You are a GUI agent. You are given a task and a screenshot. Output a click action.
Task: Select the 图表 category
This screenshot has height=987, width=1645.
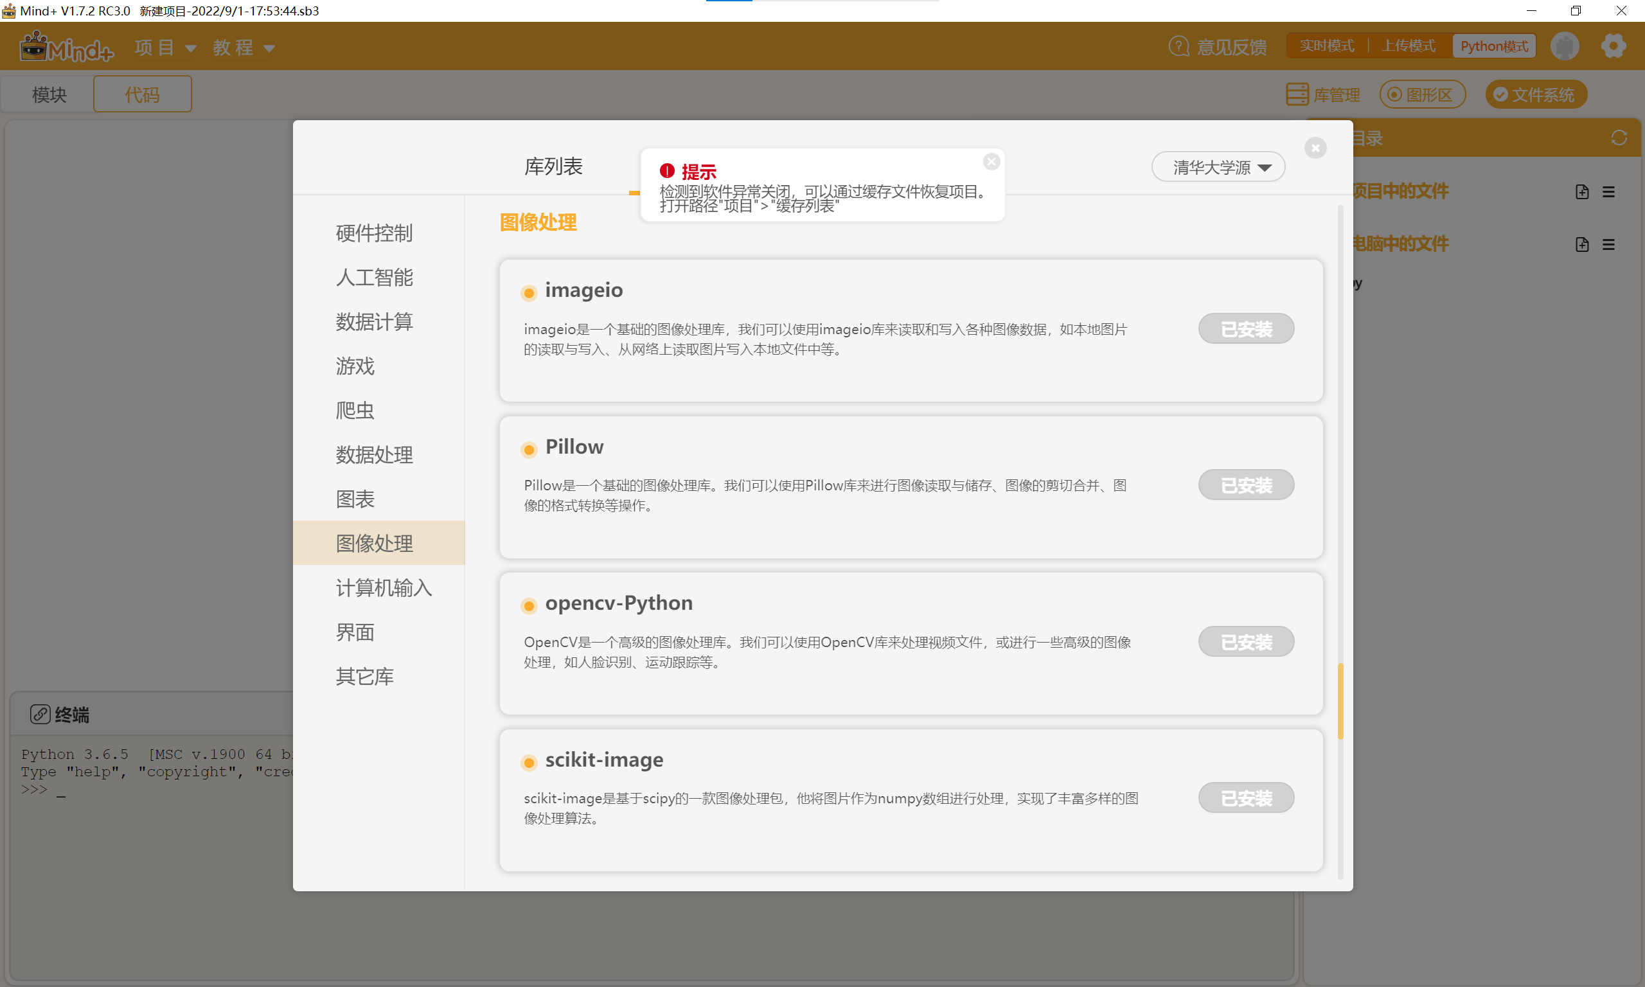(x=355, y=499)
